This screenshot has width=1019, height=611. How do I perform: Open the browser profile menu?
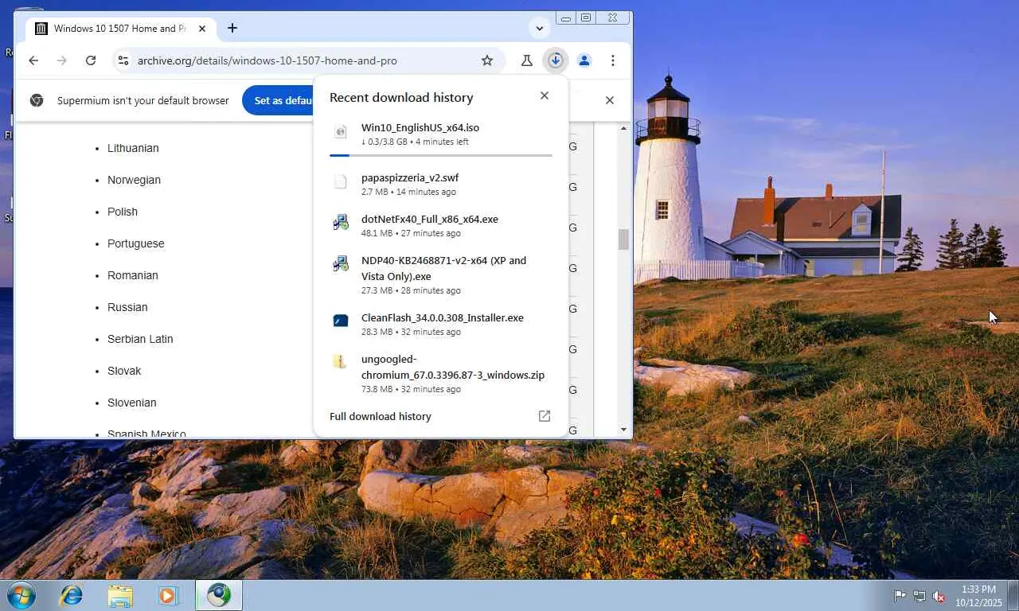pos(584,60)
